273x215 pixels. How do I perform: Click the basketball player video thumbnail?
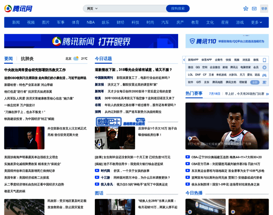tap(227, 126)
